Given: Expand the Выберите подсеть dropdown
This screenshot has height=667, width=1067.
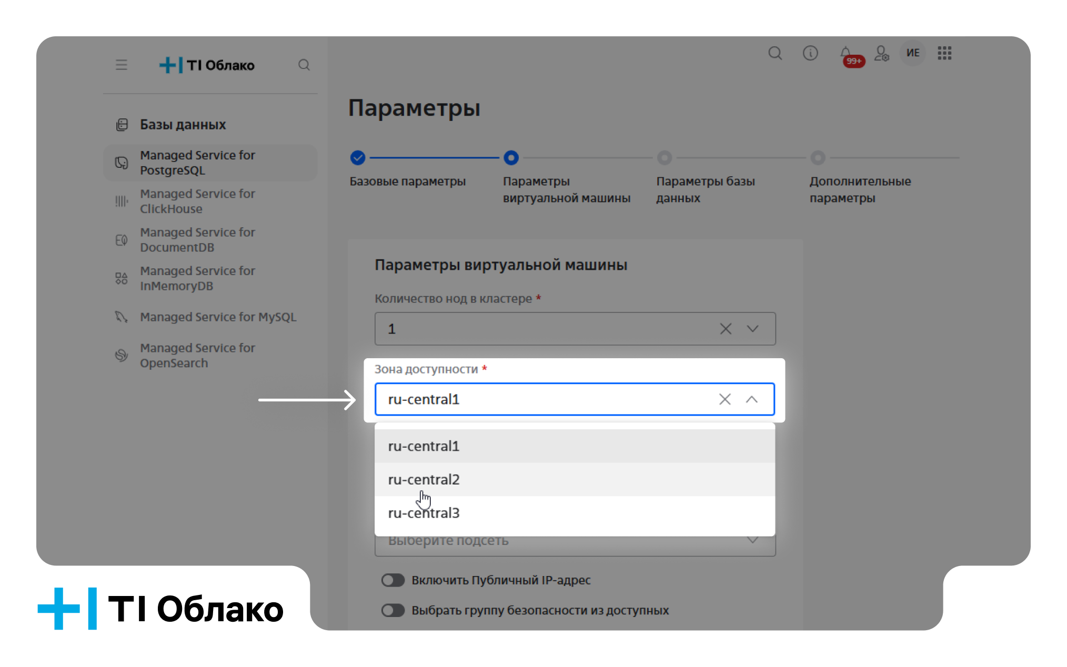Looking at the screenshot, I should 752,540.
